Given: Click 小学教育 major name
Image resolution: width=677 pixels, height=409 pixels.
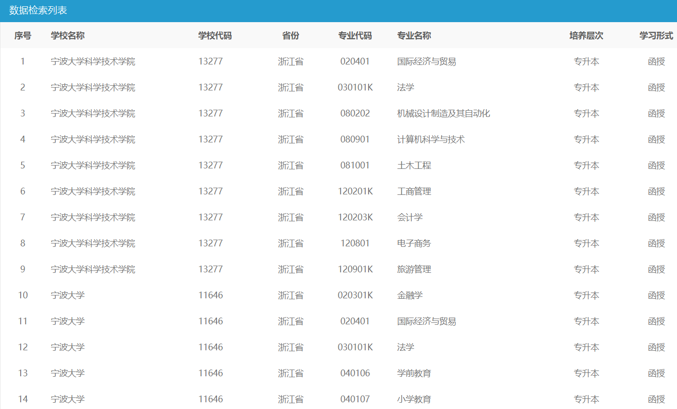Looking at the screenshot, I should click(414, 399).
